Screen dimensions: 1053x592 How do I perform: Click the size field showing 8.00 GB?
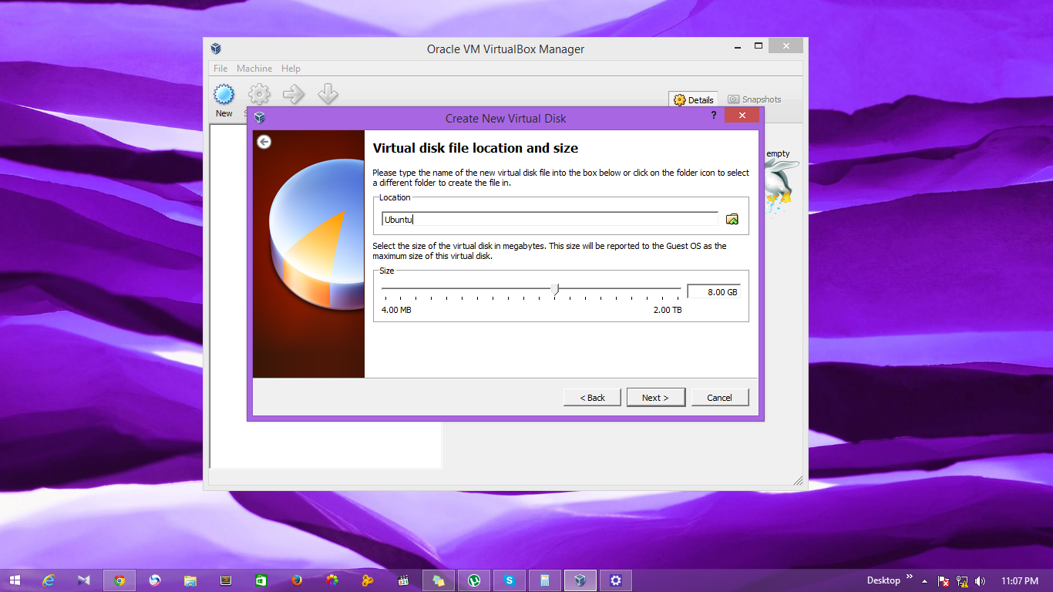pos(713,292)
